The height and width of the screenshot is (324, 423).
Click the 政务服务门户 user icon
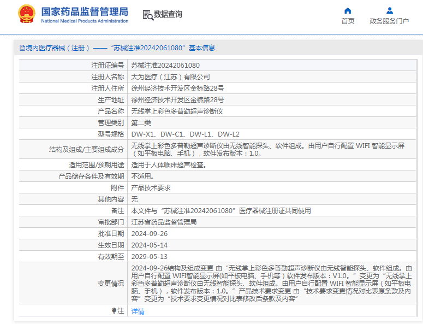tap(390, 10)
